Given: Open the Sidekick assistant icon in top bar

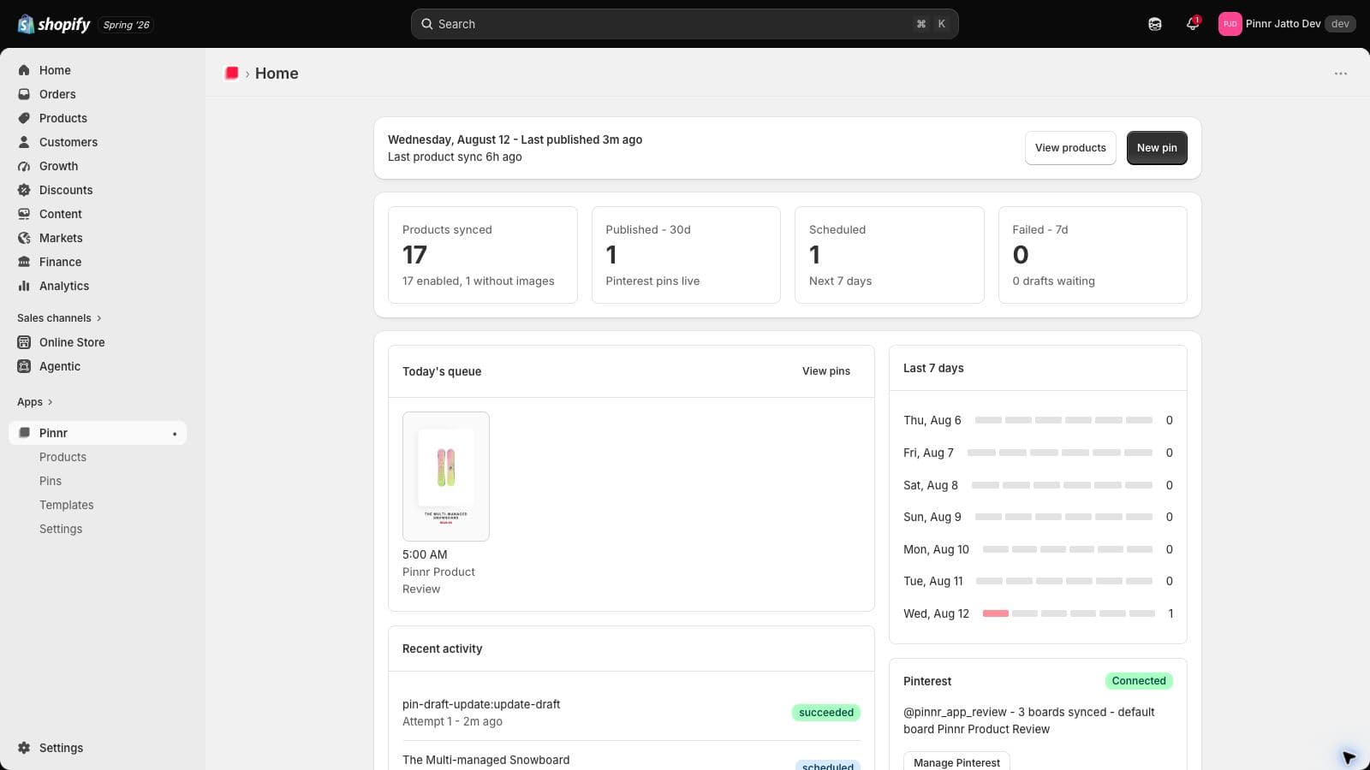Looking at the screenshot, I should click(x=1155, y=24).
